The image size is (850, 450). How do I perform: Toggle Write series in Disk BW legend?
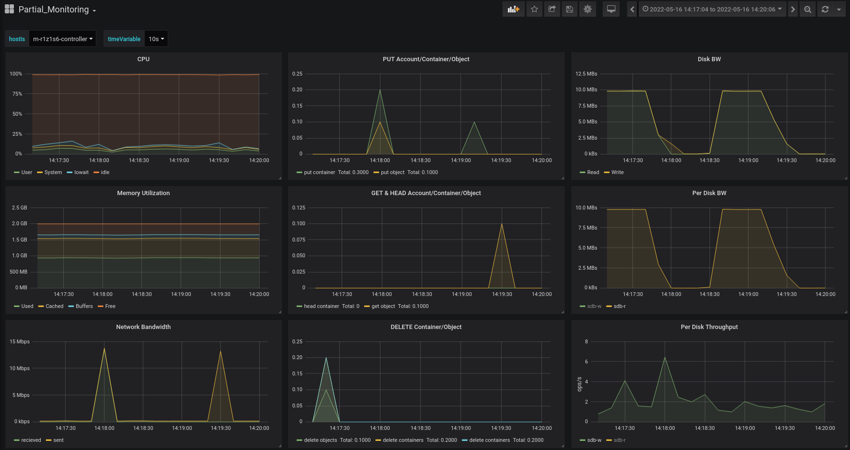[x=617, y=172]
